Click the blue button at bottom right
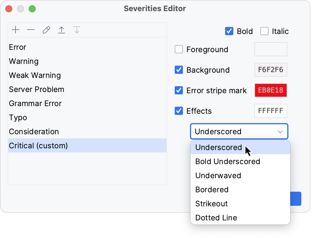Image resolution: width=311 pixels, height=238 pixels. click(295, 198)
